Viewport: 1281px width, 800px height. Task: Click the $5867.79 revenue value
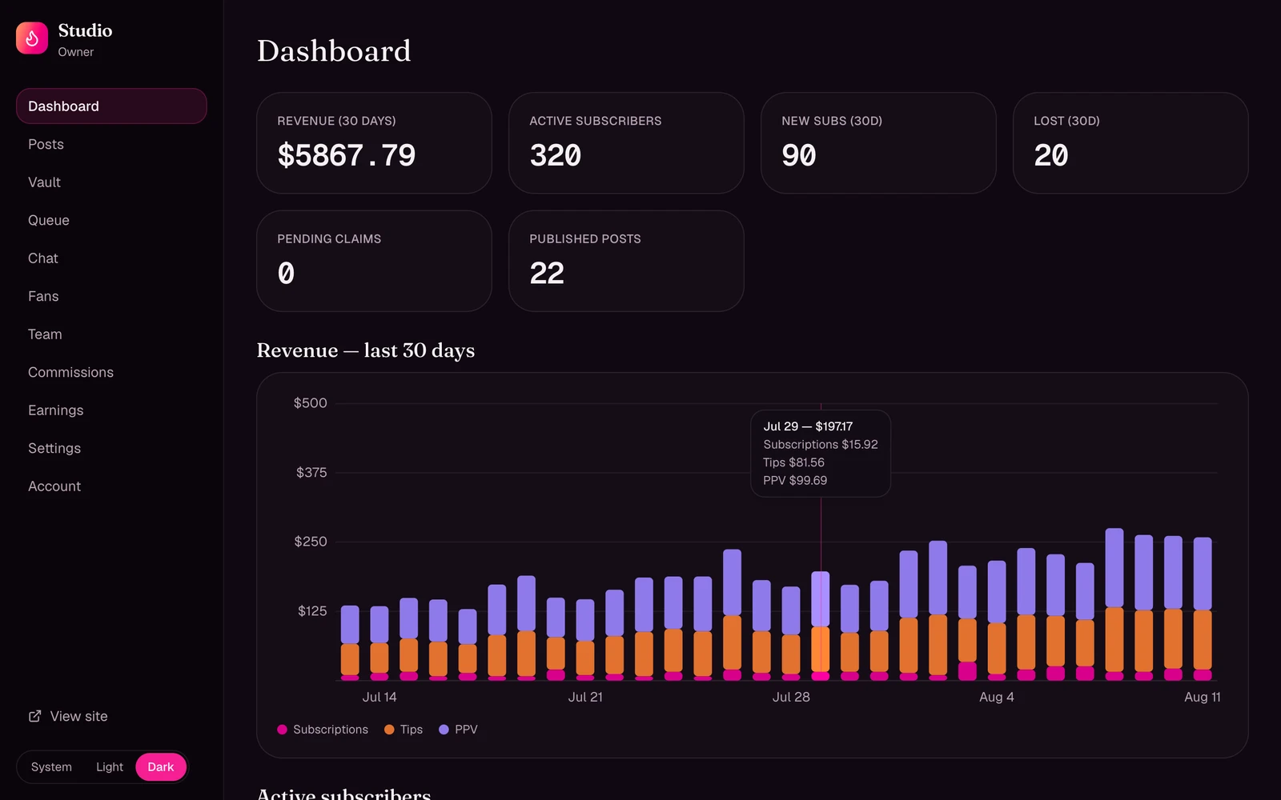(x=347, y=155)
